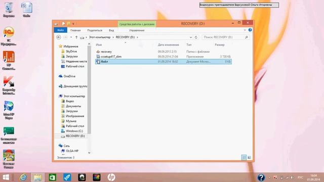Open SkyDrive in the sidebar
Viewport: 324px width, 182px height.
(x=71, y=52)
